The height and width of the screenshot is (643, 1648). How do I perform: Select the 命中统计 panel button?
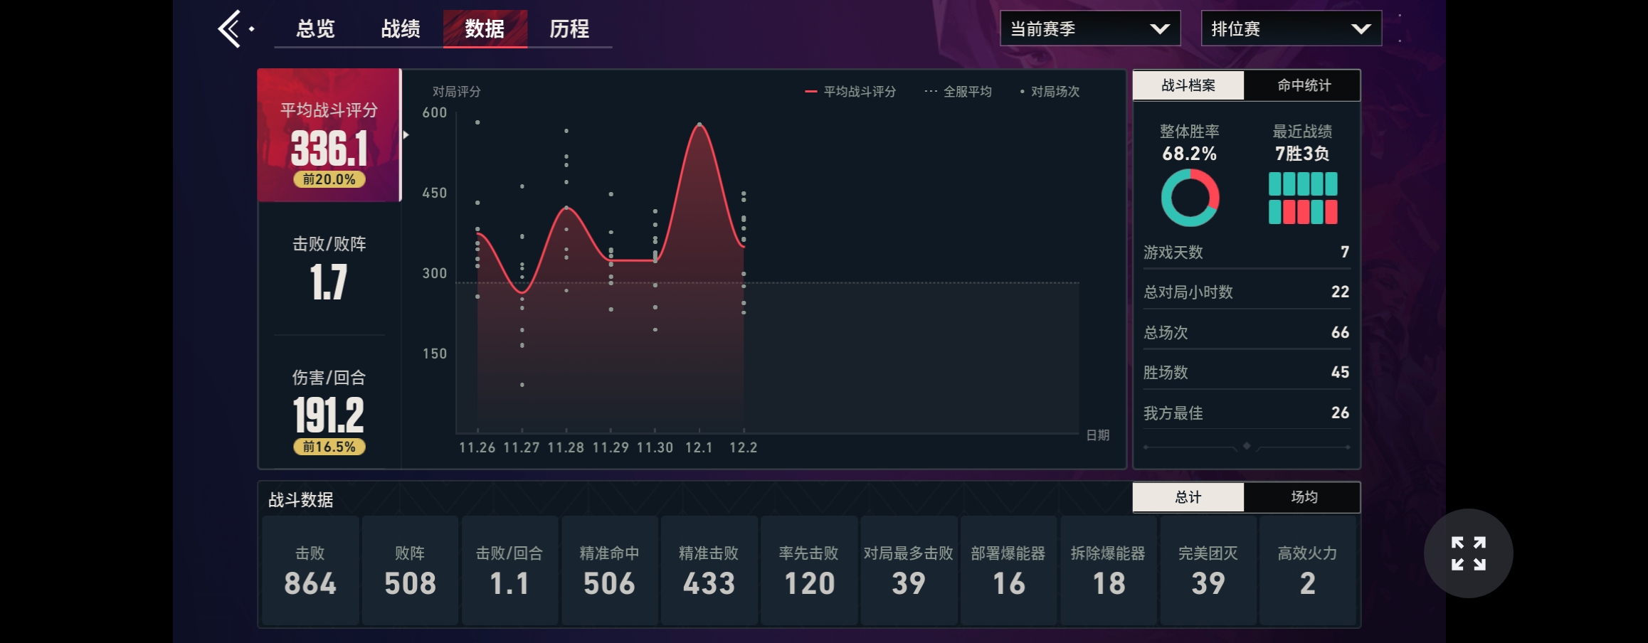1304,85
